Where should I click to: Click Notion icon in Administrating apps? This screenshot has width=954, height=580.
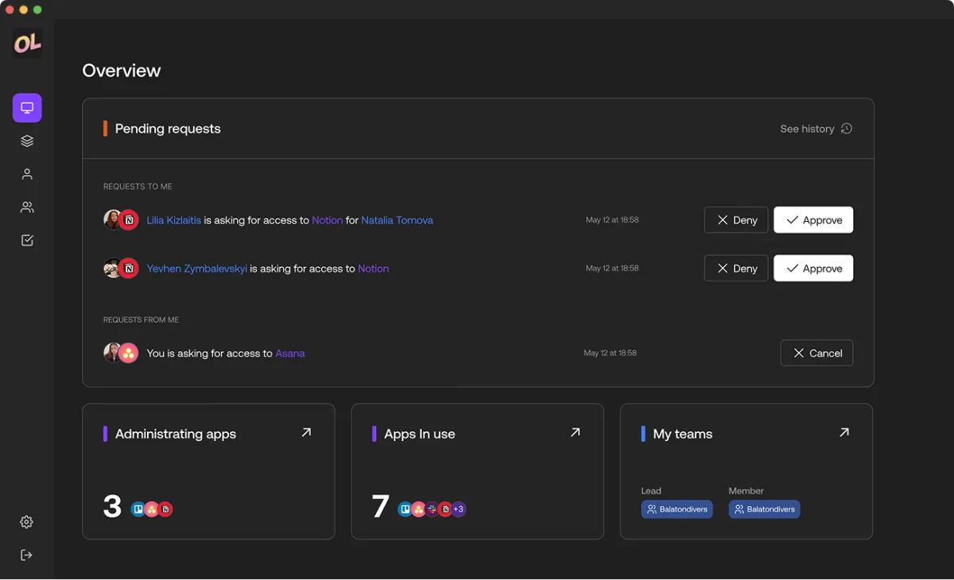point(165,509)
